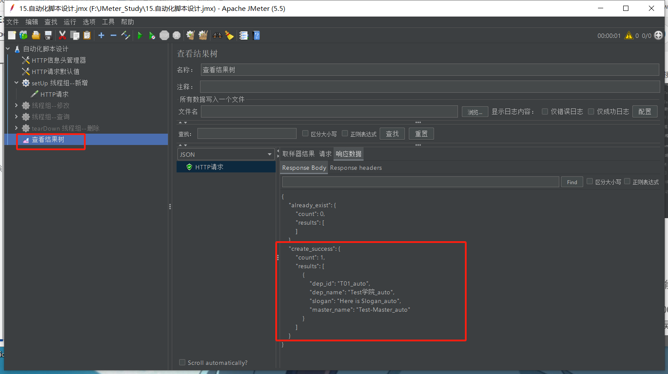
Task: Select the Response Body tab
Action: click(x=304, y=168)
